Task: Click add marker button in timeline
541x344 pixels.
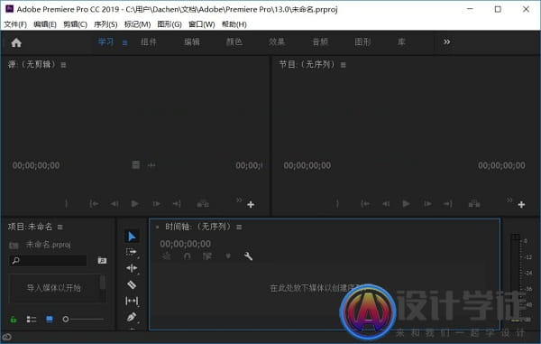Action: point(228,256)
